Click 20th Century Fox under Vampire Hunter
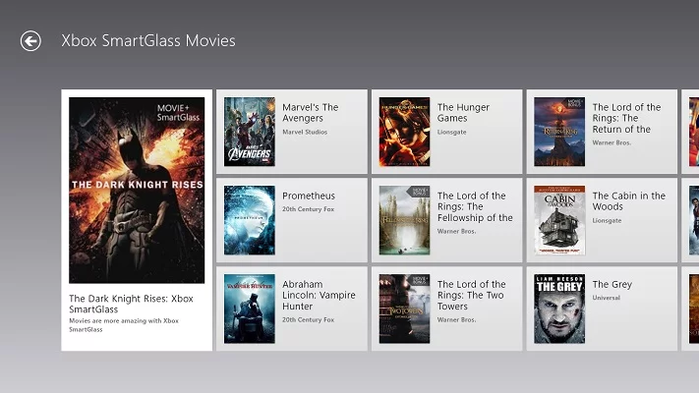The width and height of the screenshot is (699, 393). (x=308, y=319)
